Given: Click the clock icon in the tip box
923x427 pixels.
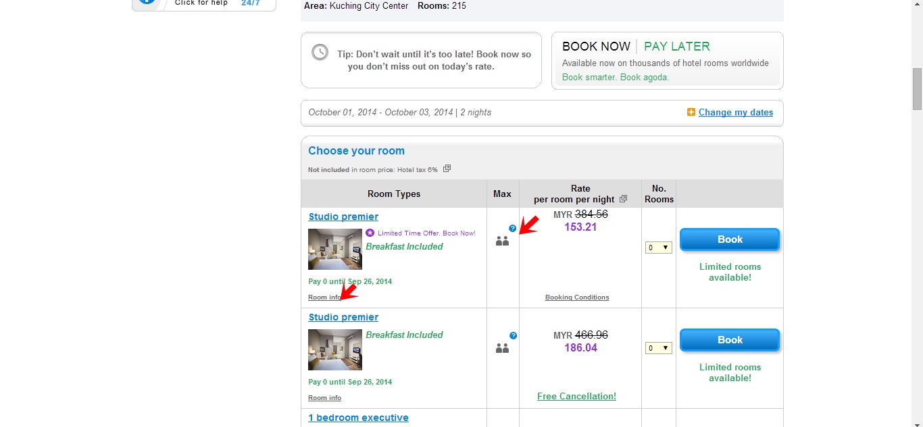Looking at the screenshot, I should click(x=320, y=52).
